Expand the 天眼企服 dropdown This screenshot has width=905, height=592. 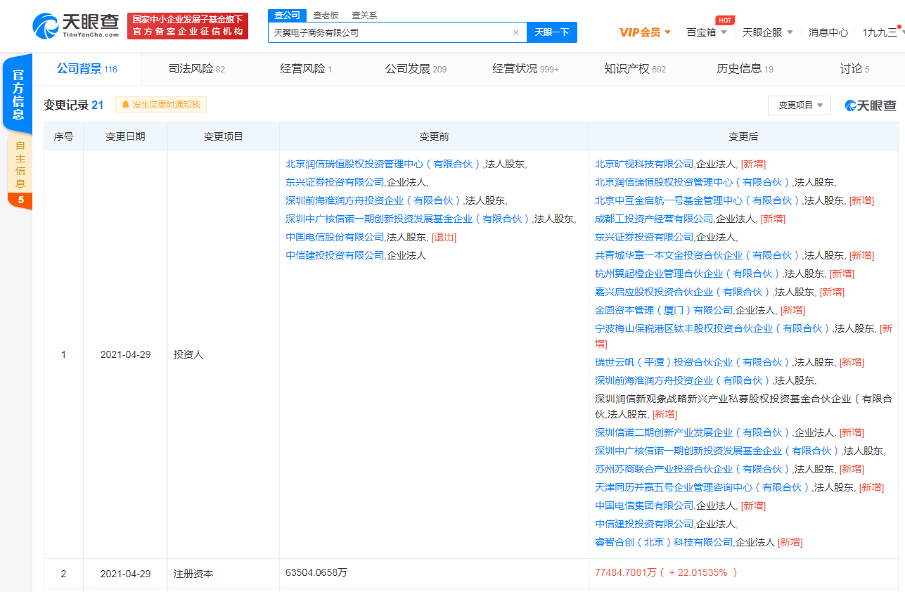[767, 32]
